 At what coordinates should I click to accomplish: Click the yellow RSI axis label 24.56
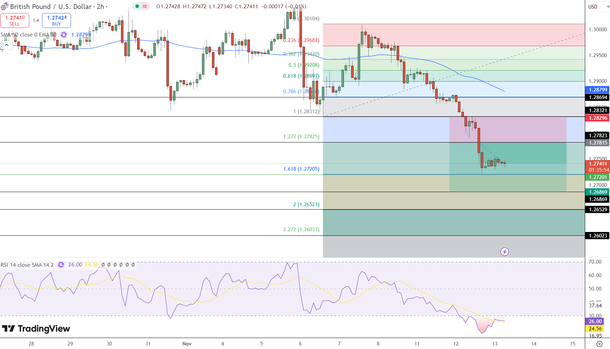[x=595, y=329]
